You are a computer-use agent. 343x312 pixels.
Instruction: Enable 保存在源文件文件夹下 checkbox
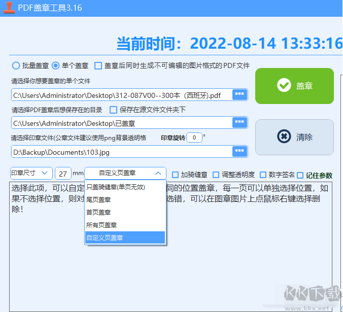click(x=114, y=110)
